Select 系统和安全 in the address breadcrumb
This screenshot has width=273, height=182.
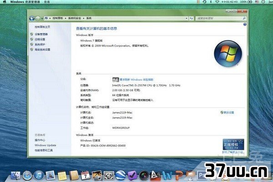[x=74, y=18]
